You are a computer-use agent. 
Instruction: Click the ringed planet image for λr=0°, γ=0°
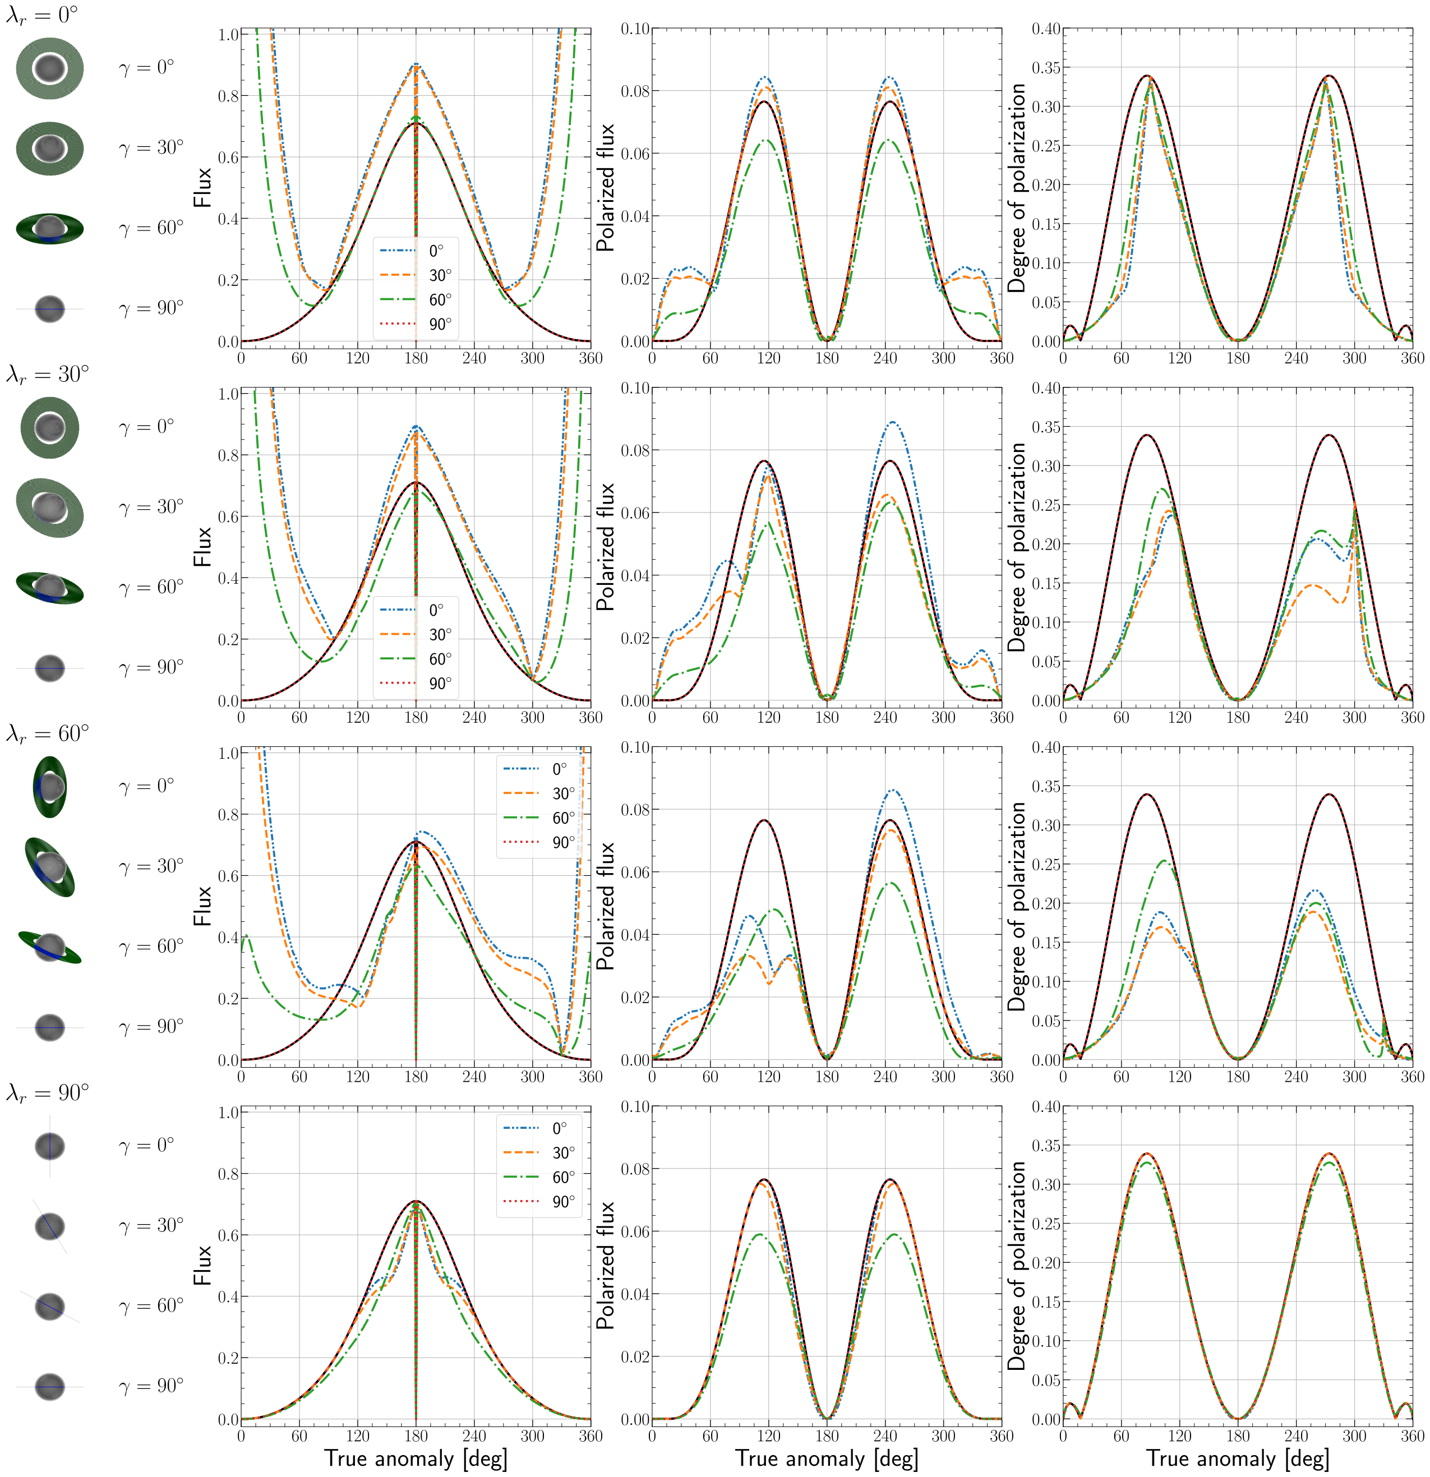pos(50,68)
